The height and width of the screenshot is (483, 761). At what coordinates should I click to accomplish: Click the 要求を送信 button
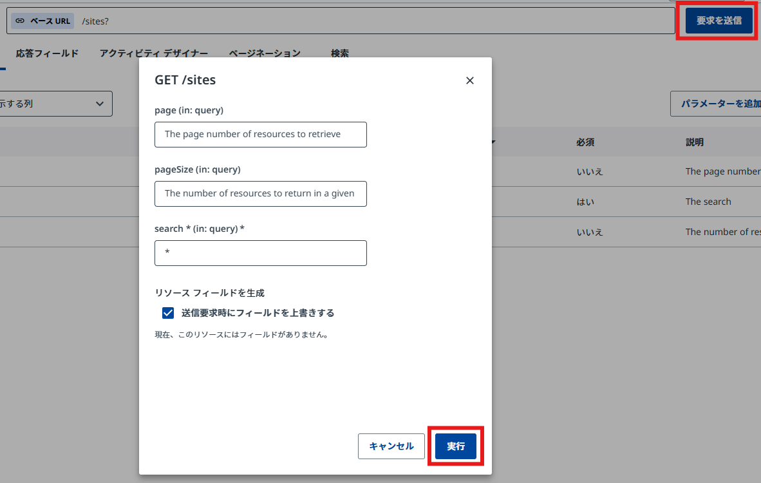point(719,21)
